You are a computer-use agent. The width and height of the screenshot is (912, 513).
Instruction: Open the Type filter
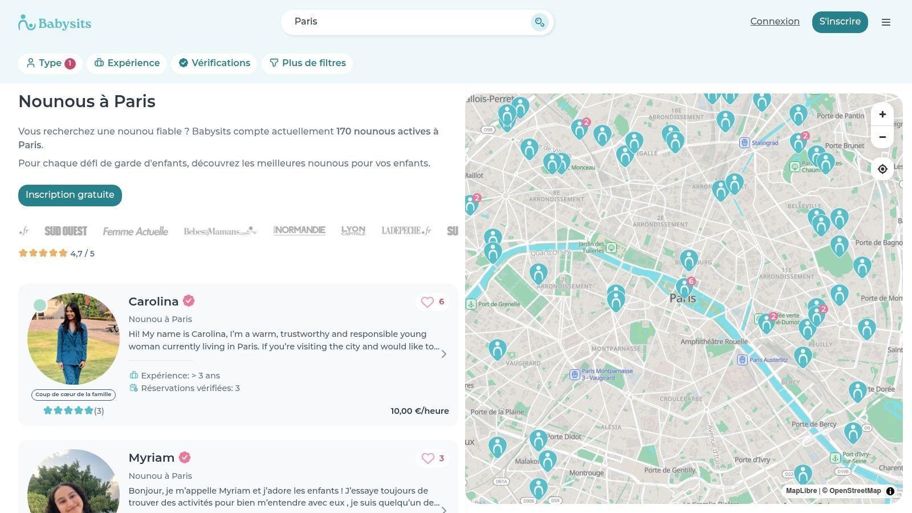pos(50,63)
